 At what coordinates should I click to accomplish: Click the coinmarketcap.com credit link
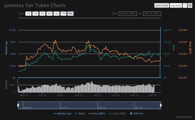coord(184,117)
